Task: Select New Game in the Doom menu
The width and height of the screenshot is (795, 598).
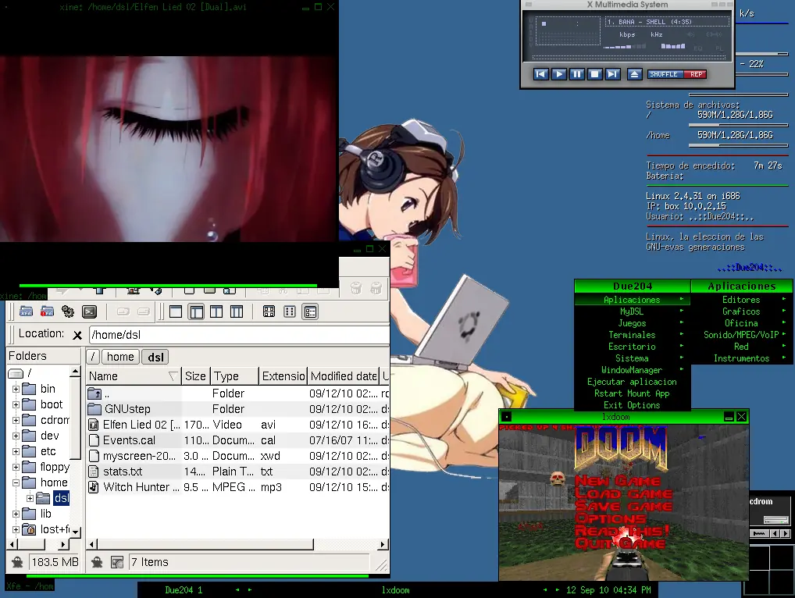Action: [x=617, y=481]
